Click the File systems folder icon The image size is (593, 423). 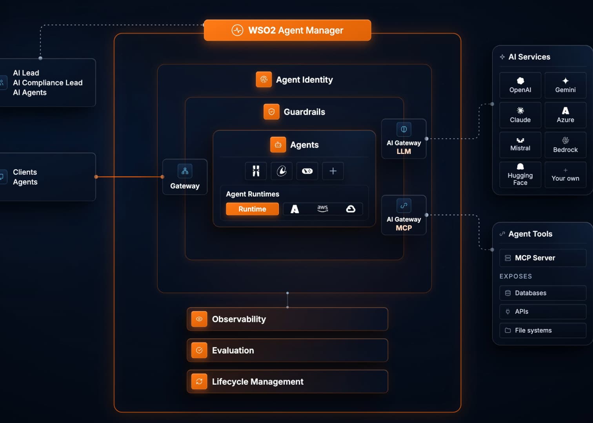coord(508,331)
